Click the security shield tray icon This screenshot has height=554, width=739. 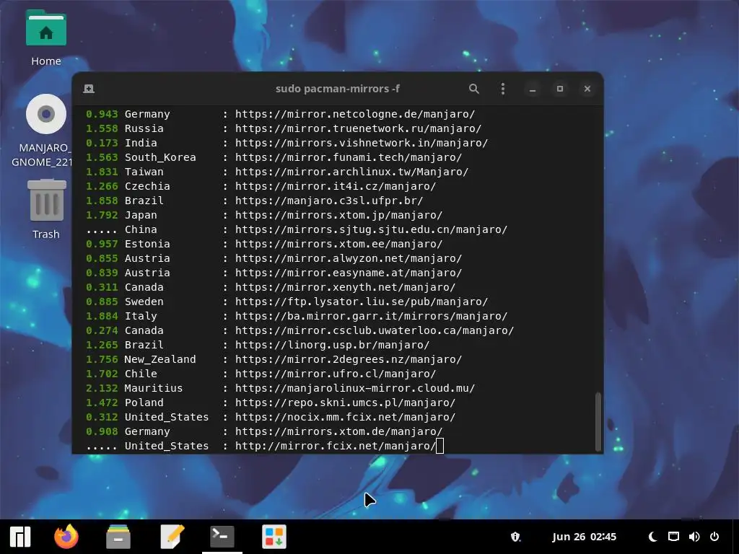click(515, 537)
